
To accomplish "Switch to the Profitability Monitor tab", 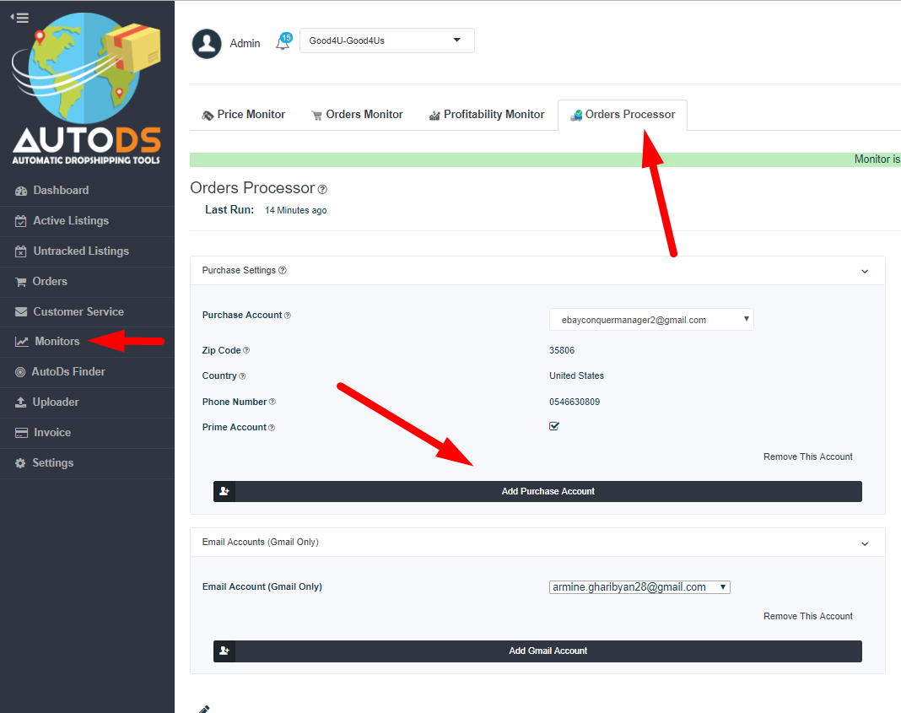I will [486, 115].
